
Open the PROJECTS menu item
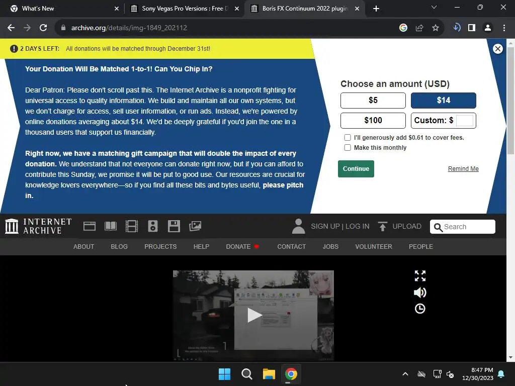tap(160, 246)
